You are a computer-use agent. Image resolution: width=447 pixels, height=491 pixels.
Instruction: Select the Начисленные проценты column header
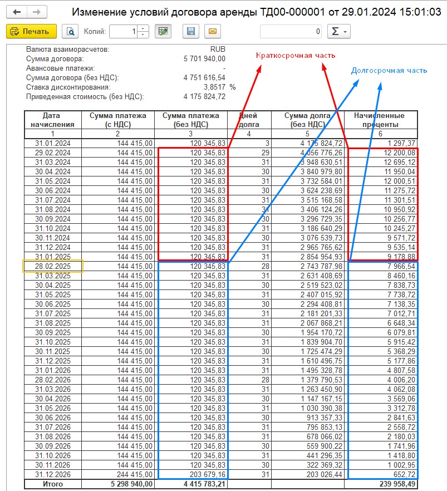click(x=381, y=120)
